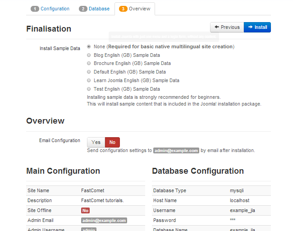
Task: Click the masked database Password value
Action: point(233,221)
